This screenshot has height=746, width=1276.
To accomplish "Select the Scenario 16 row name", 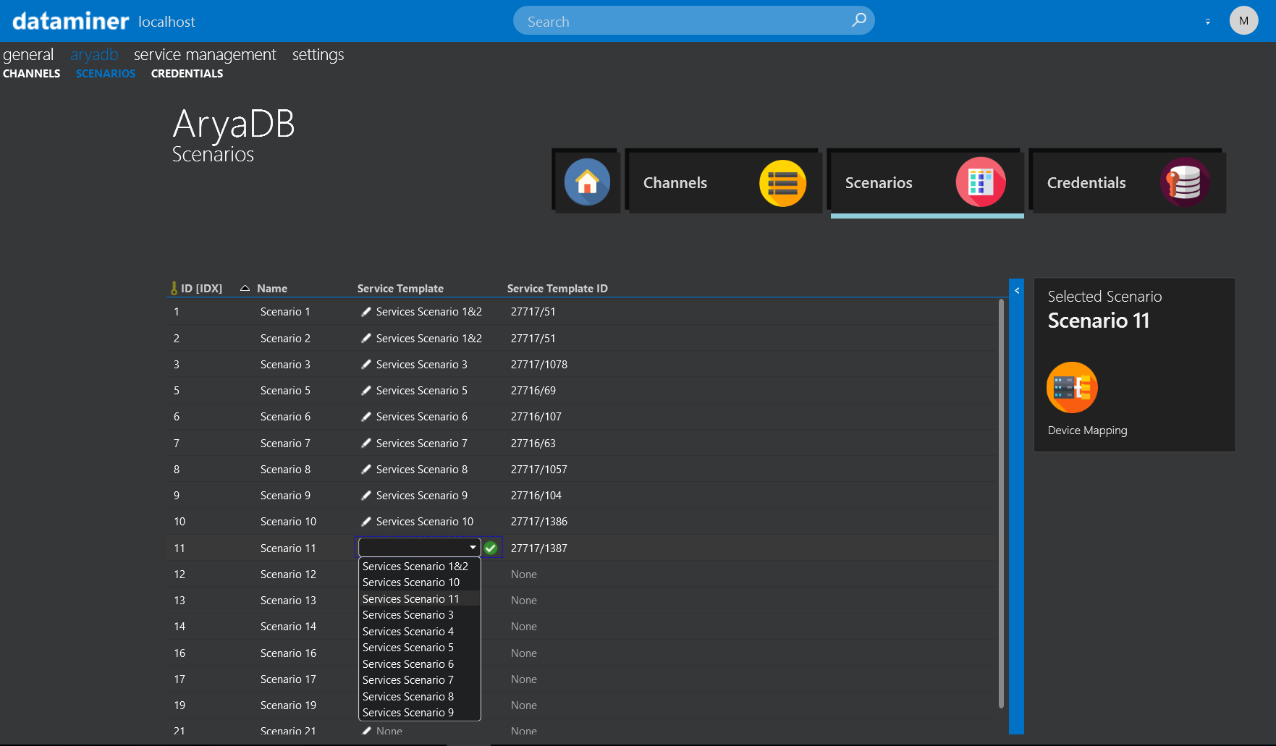I will pos(288,653).
